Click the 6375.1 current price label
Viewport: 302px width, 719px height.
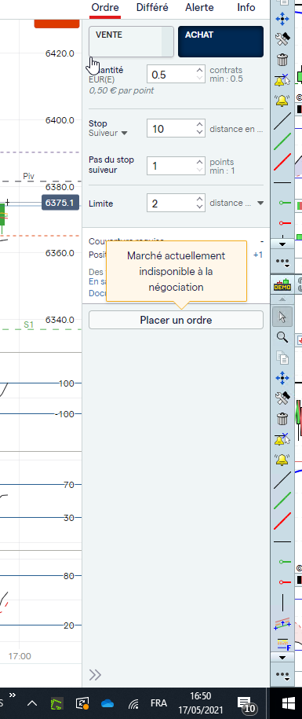coord(60,203)
